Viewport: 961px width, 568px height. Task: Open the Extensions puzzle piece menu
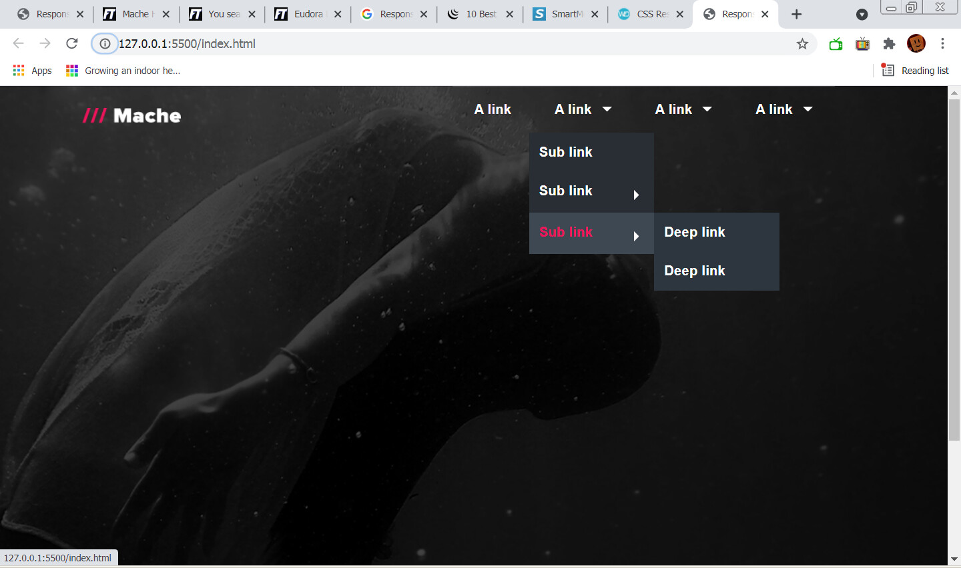coord(889,44)
